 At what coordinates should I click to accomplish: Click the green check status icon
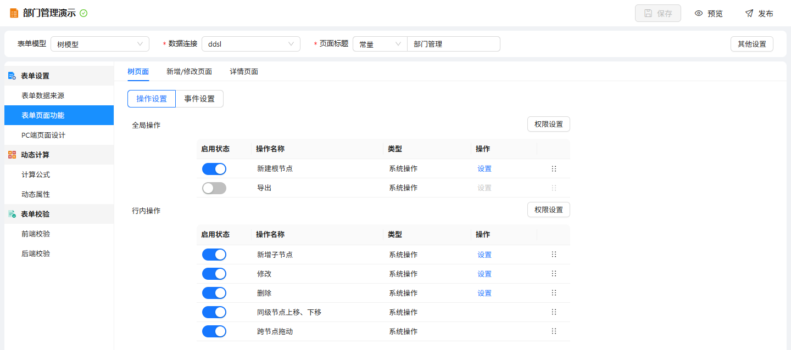point(83,13)
